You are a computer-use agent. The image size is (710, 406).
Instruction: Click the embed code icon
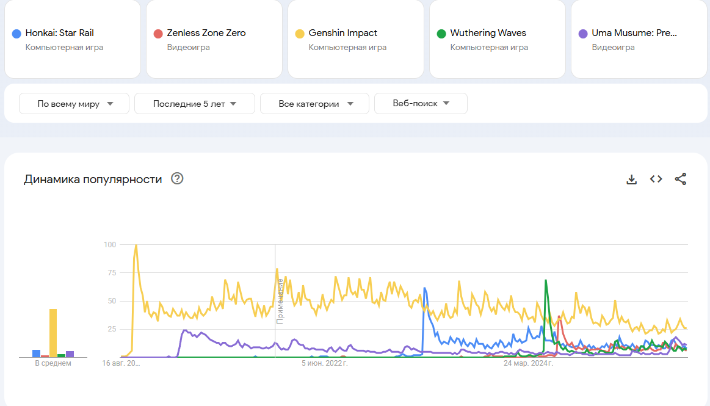(x=656, y=179)
